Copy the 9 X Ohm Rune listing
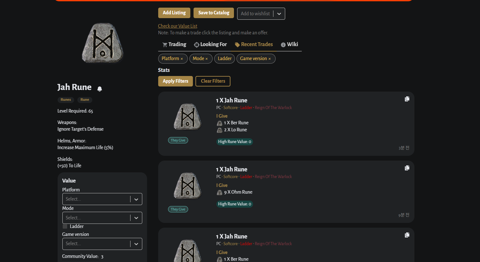 (407, 168)
